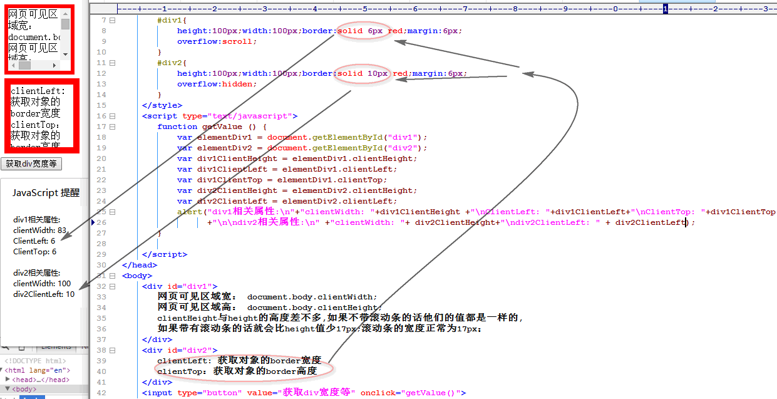This screenshot has height=399, width=777.
Task: Click 'div1相关属性:' heading in the alert
Action: tap(37, 220)
